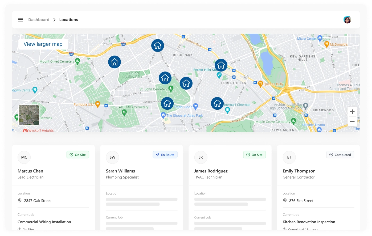Select the home marker at Forest Hills Station
372x236 pixels.
(x=221, y=65)
